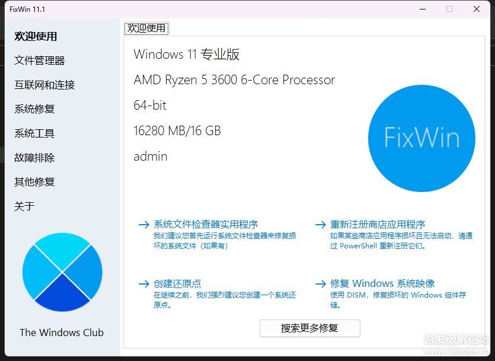495x361 pixels.
Task: Open 文件管理器 section in sidebar
Action: coord(40,60)
